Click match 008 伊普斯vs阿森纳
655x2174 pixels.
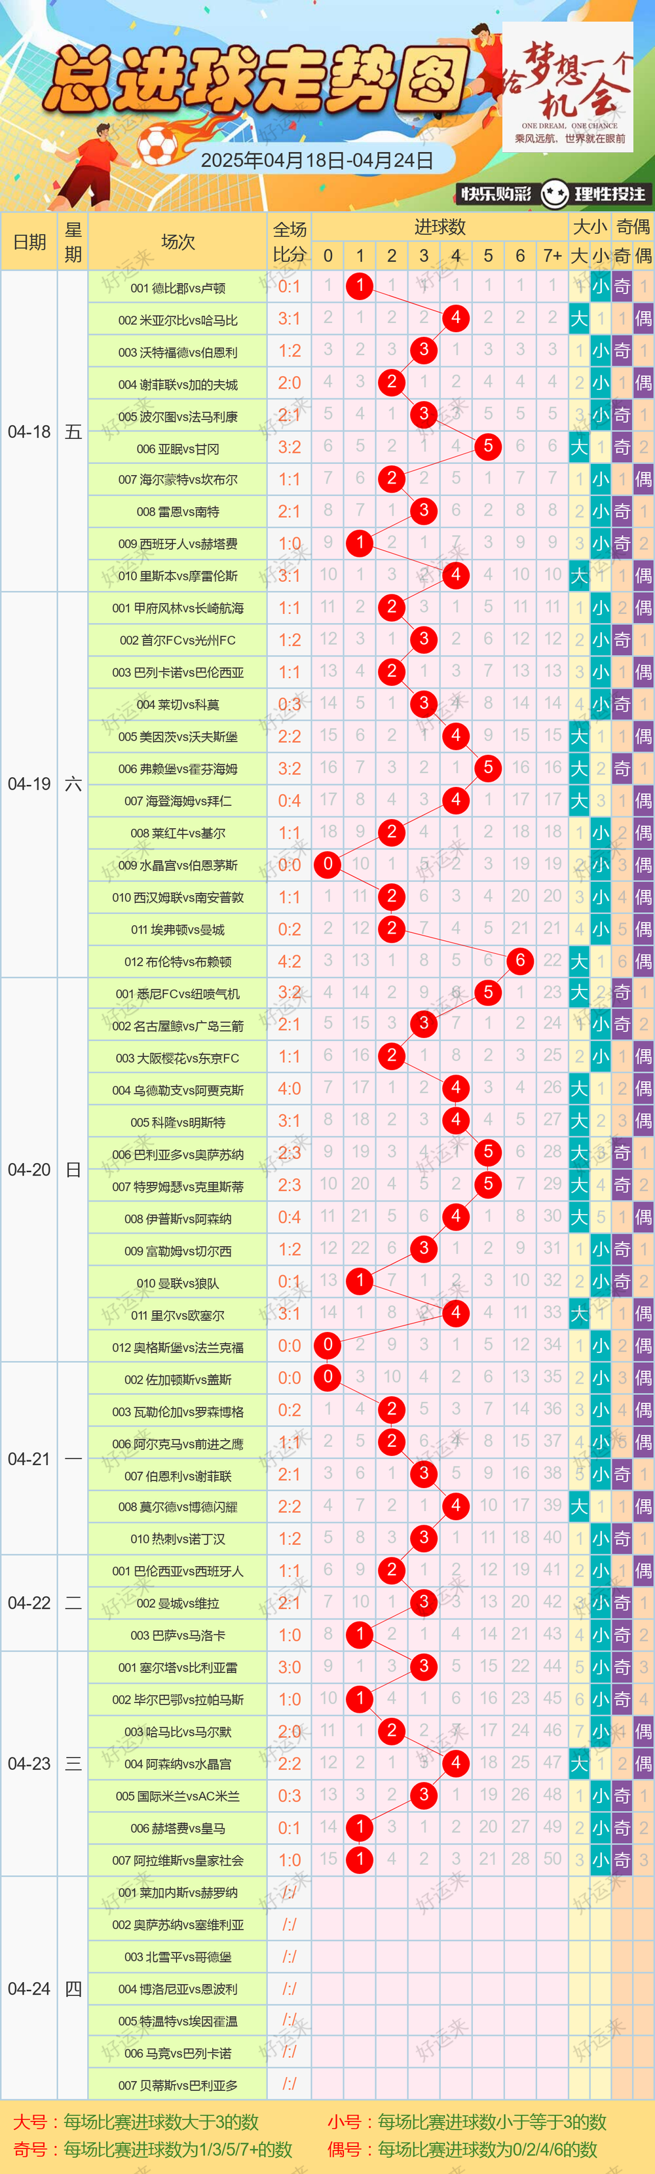(x=178, y=1219)
